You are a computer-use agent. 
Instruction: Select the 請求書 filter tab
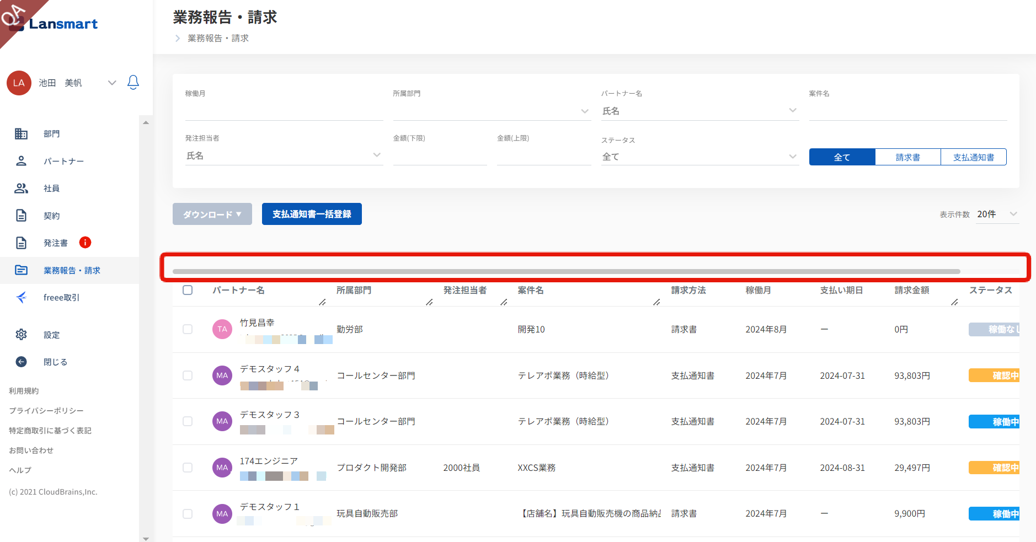(907, 157)
